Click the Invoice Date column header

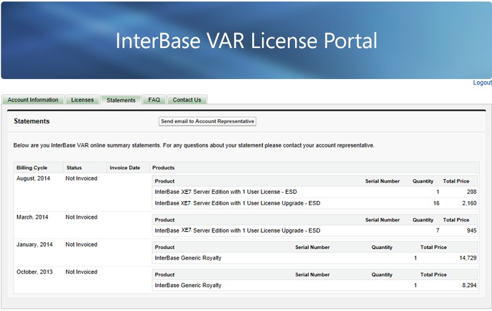click(125, 168)
